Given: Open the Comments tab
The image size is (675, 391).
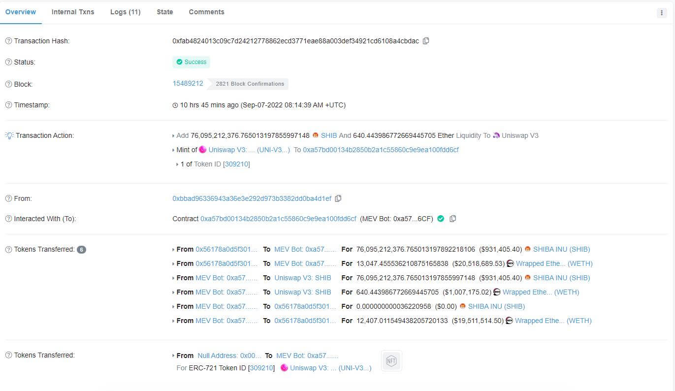Looking at the screenshot, I should pyautogui.click(x=207, y=12).
